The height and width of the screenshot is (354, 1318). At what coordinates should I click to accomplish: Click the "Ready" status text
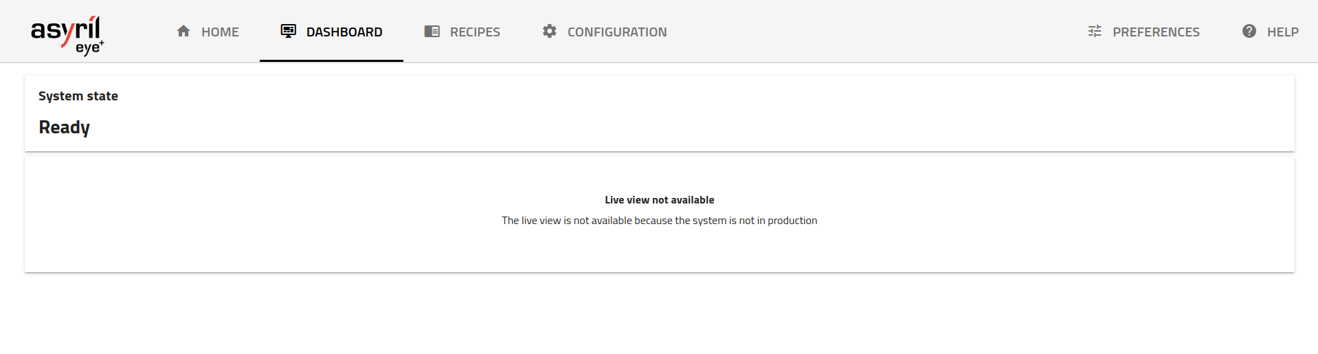(65, 127)
